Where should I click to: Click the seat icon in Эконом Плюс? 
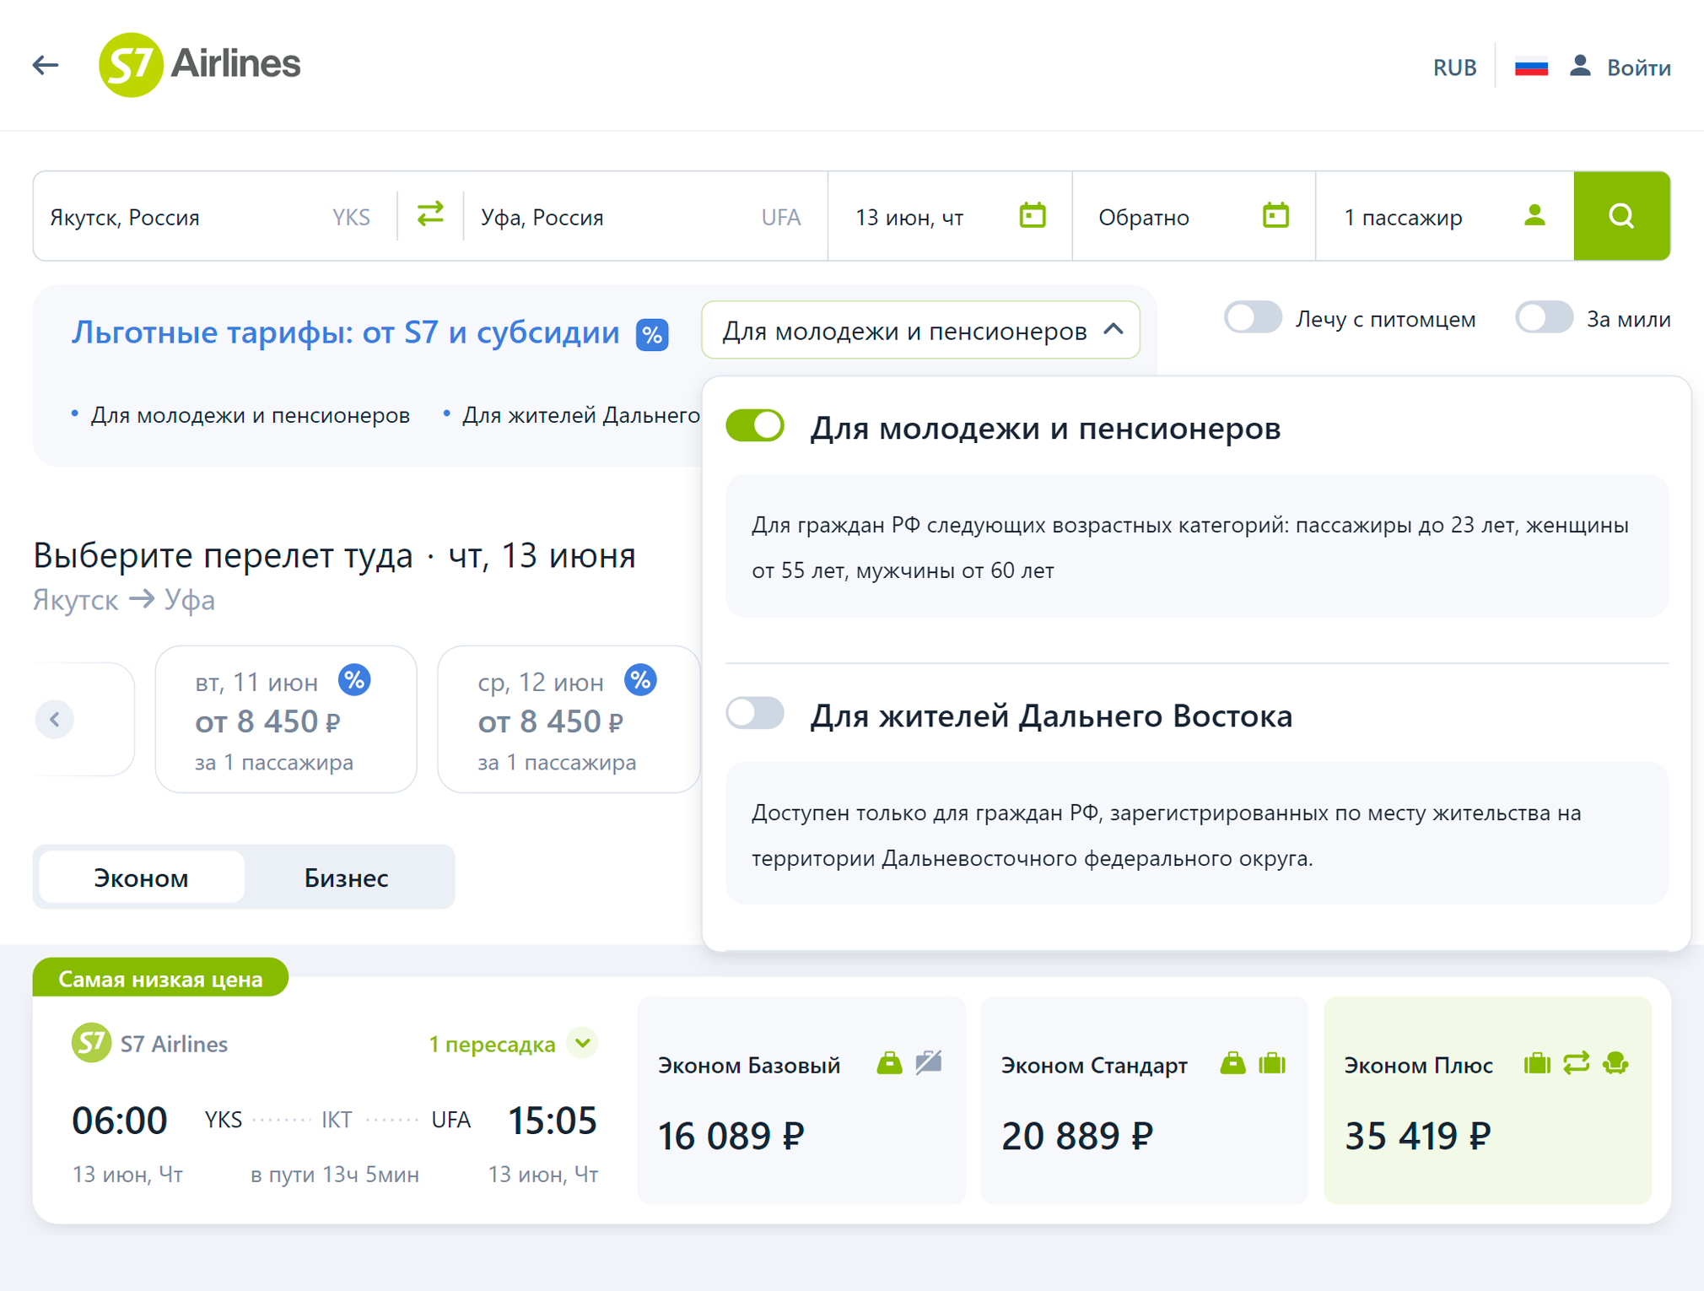pyautogui.click(x=1615, y=1063)
